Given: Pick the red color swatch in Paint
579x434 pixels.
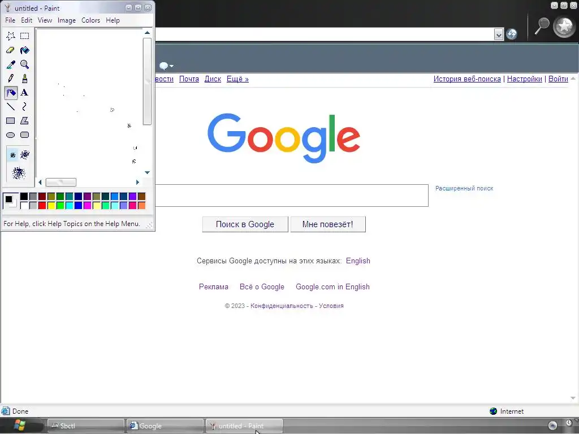Looking at the screenshot, I should [42, 205].
